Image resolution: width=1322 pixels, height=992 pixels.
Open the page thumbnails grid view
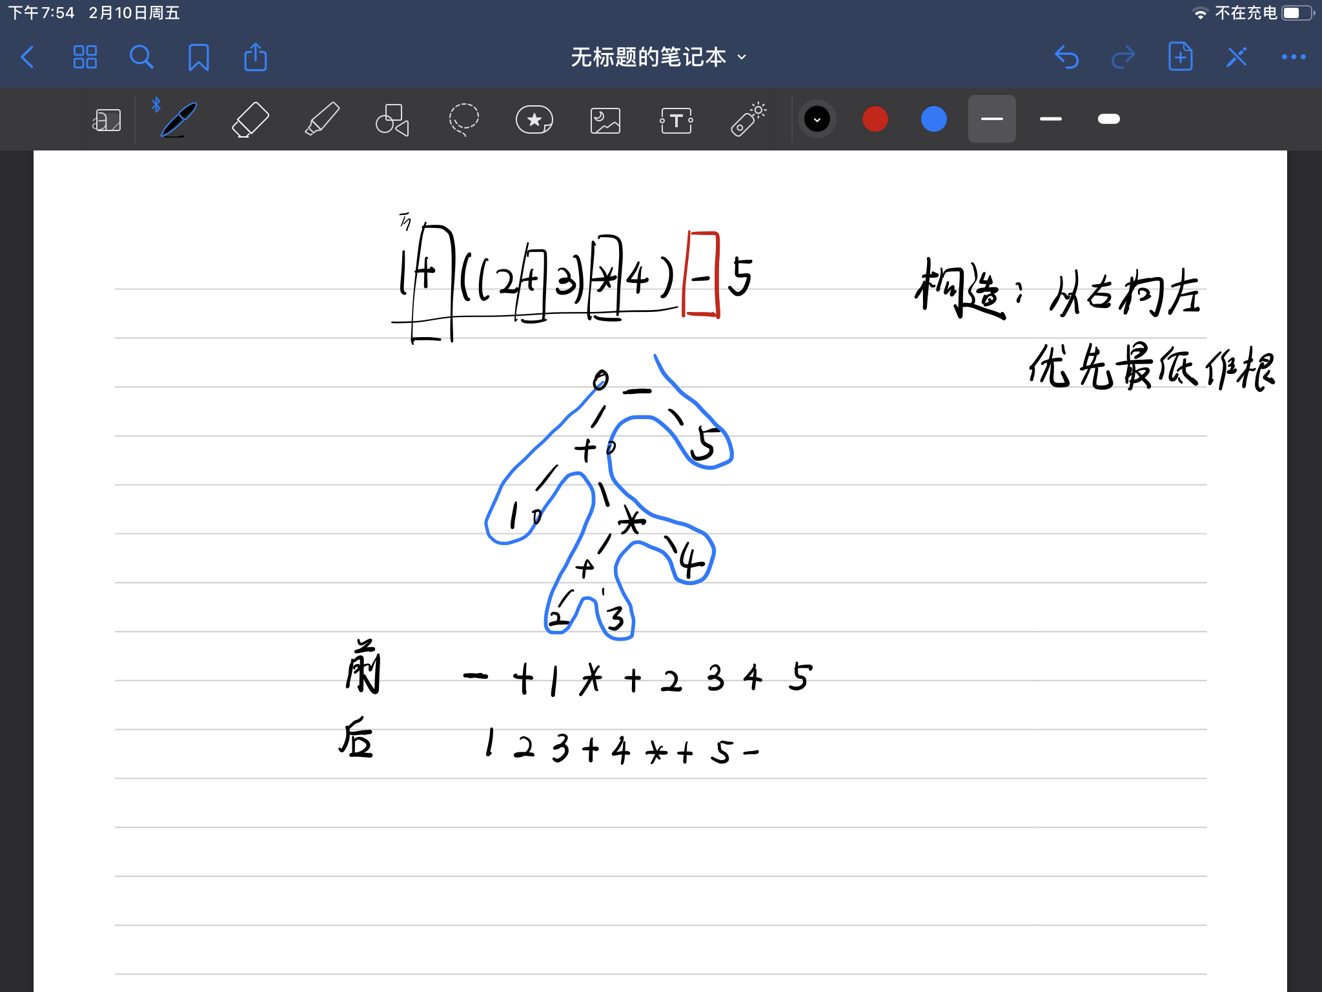click(x=85, y=57)
